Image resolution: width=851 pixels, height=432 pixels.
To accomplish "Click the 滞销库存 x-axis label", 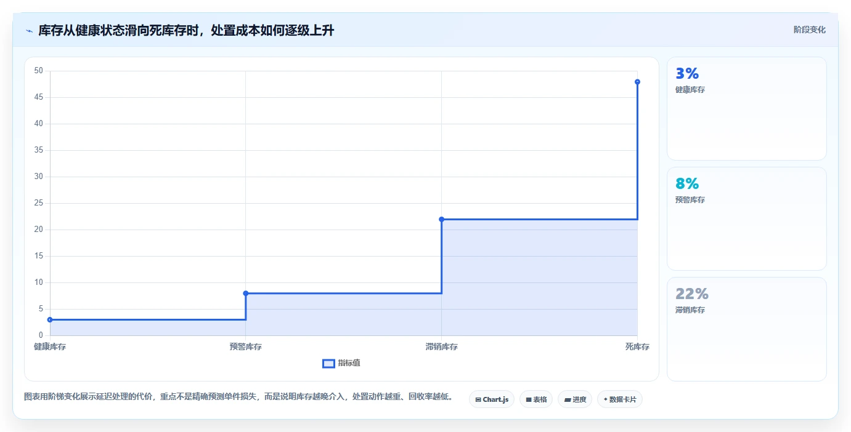I will 441,346.
